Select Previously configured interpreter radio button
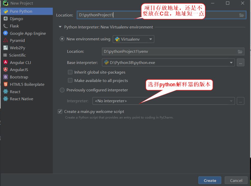251x186 pixels. (x=62, y=90)
